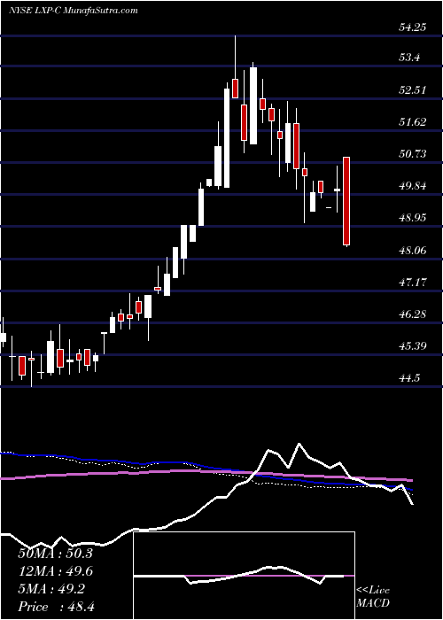
Task: Click the 48.95 price axis label
Action: click(x=415, y=218)
